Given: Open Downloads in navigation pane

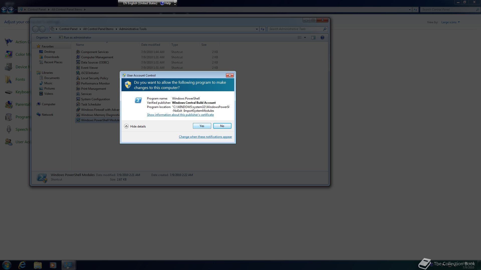Looking at the screenshot, I should 52,57.
